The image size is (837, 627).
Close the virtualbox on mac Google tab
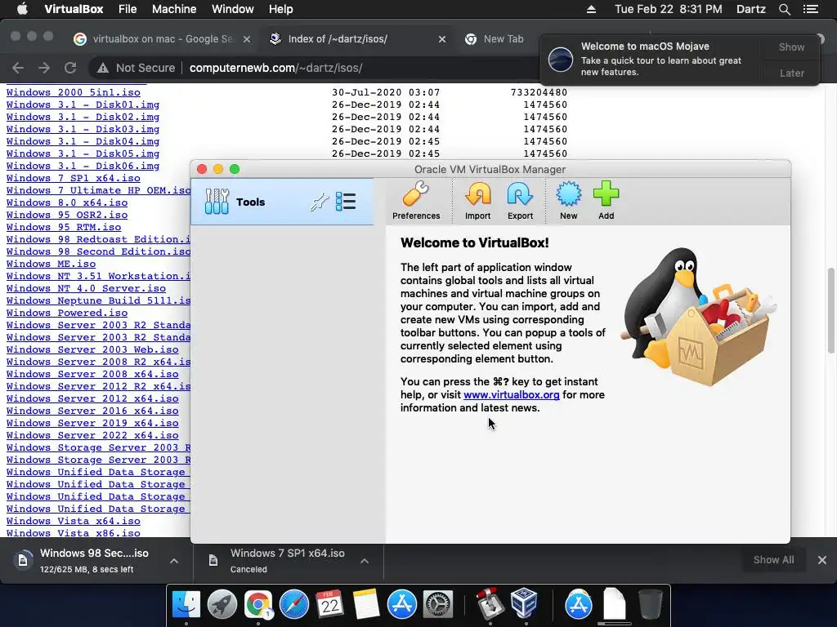pos(247,39)
